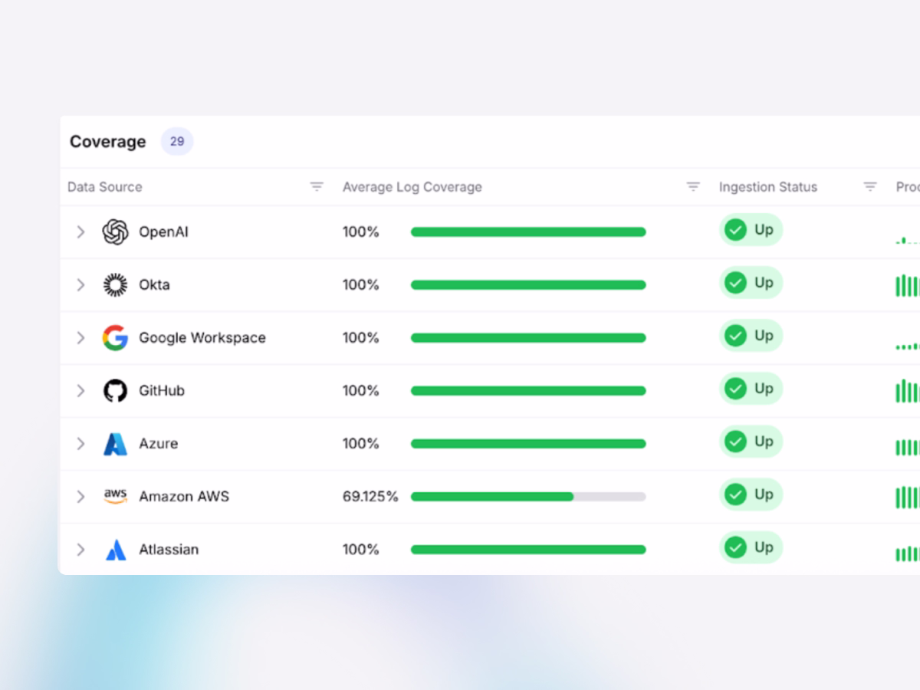Click the Azure data source name
Screen dimensions: 920x690
point(158,443)
